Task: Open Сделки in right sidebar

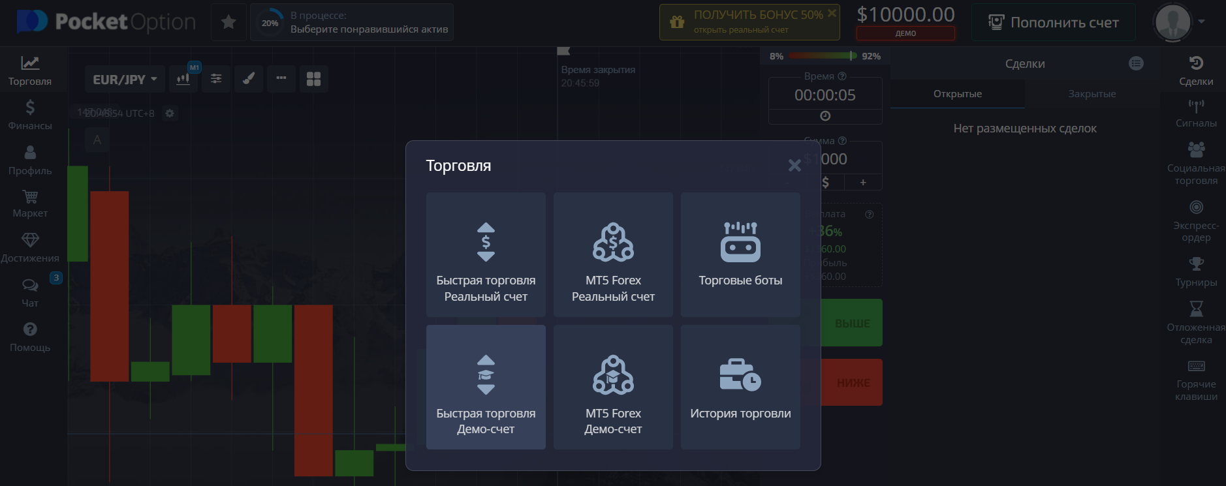Action: point(1196,71)
